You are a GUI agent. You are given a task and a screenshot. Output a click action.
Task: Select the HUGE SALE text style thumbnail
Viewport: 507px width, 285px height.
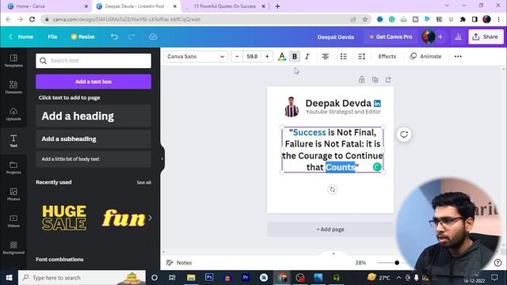64,218
